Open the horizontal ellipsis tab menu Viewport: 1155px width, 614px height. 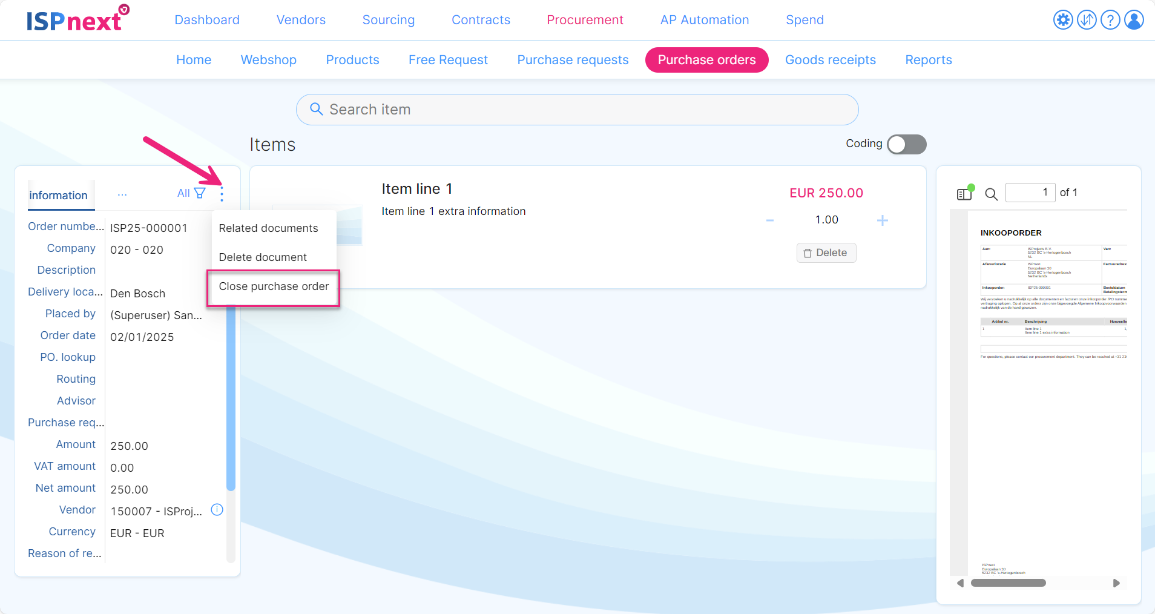(x=122, y=195)
